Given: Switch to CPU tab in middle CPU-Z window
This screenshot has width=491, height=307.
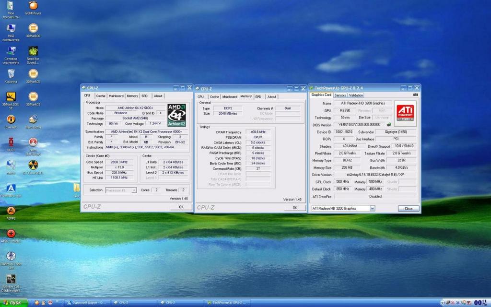Looking at the screenshot, I should tap(201, 97).
